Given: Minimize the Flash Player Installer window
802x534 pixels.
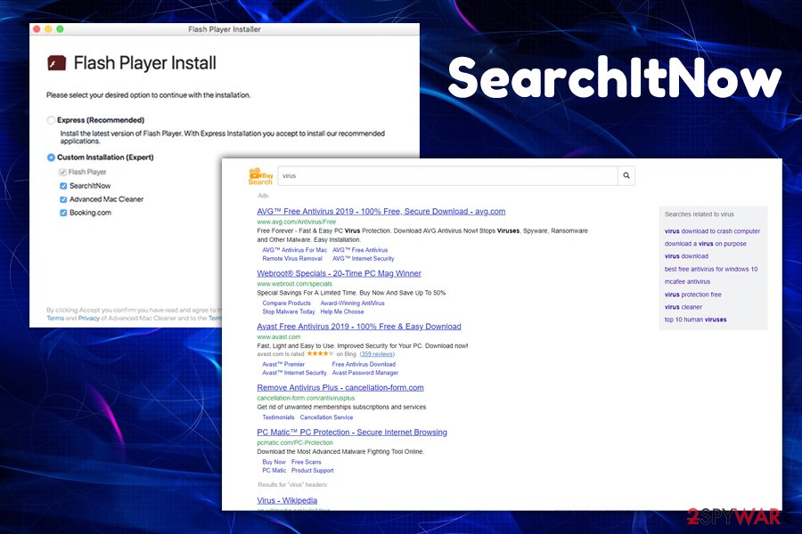Looking at the screenshot, I should pyautogui.click(x=48, y=29).
